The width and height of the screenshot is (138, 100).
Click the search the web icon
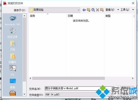click(93, 10)
